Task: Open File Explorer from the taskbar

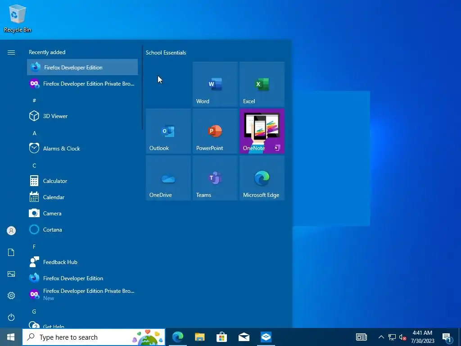Action: 199,337
